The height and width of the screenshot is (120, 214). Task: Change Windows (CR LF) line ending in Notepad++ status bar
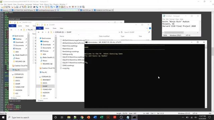pos(184,113)
